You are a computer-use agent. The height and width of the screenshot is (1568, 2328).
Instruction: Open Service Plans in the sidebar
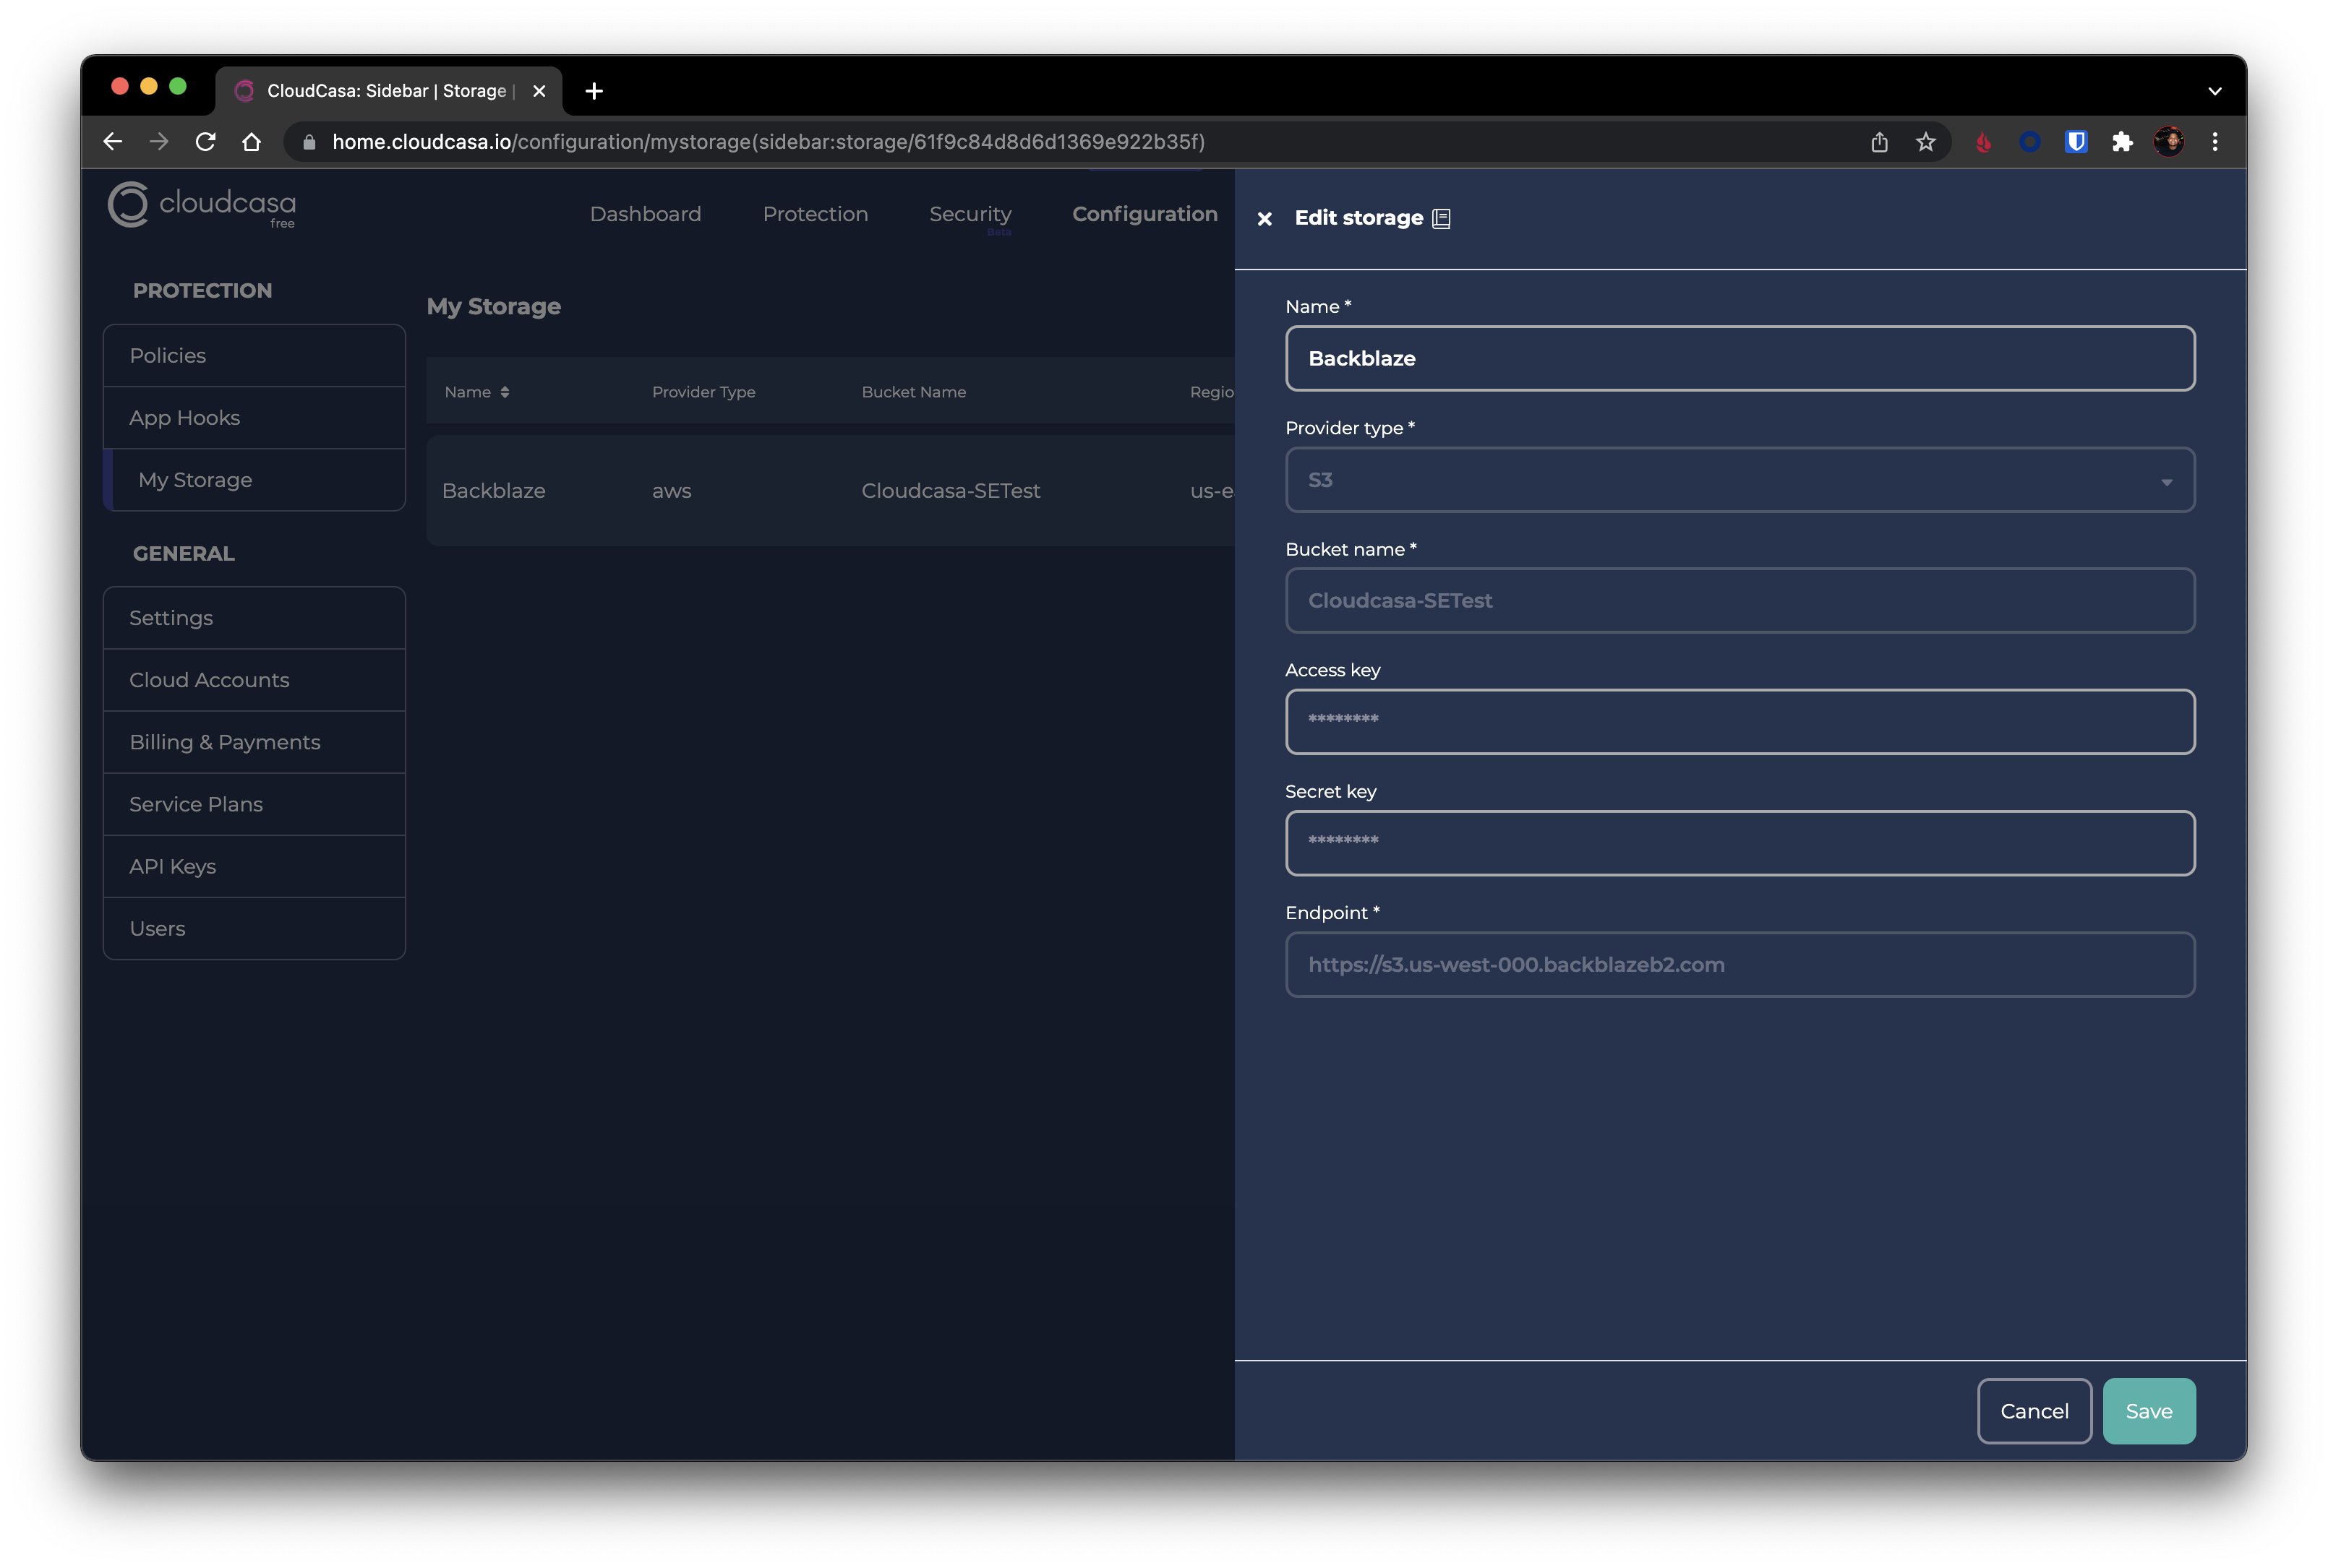pos(254,804)
